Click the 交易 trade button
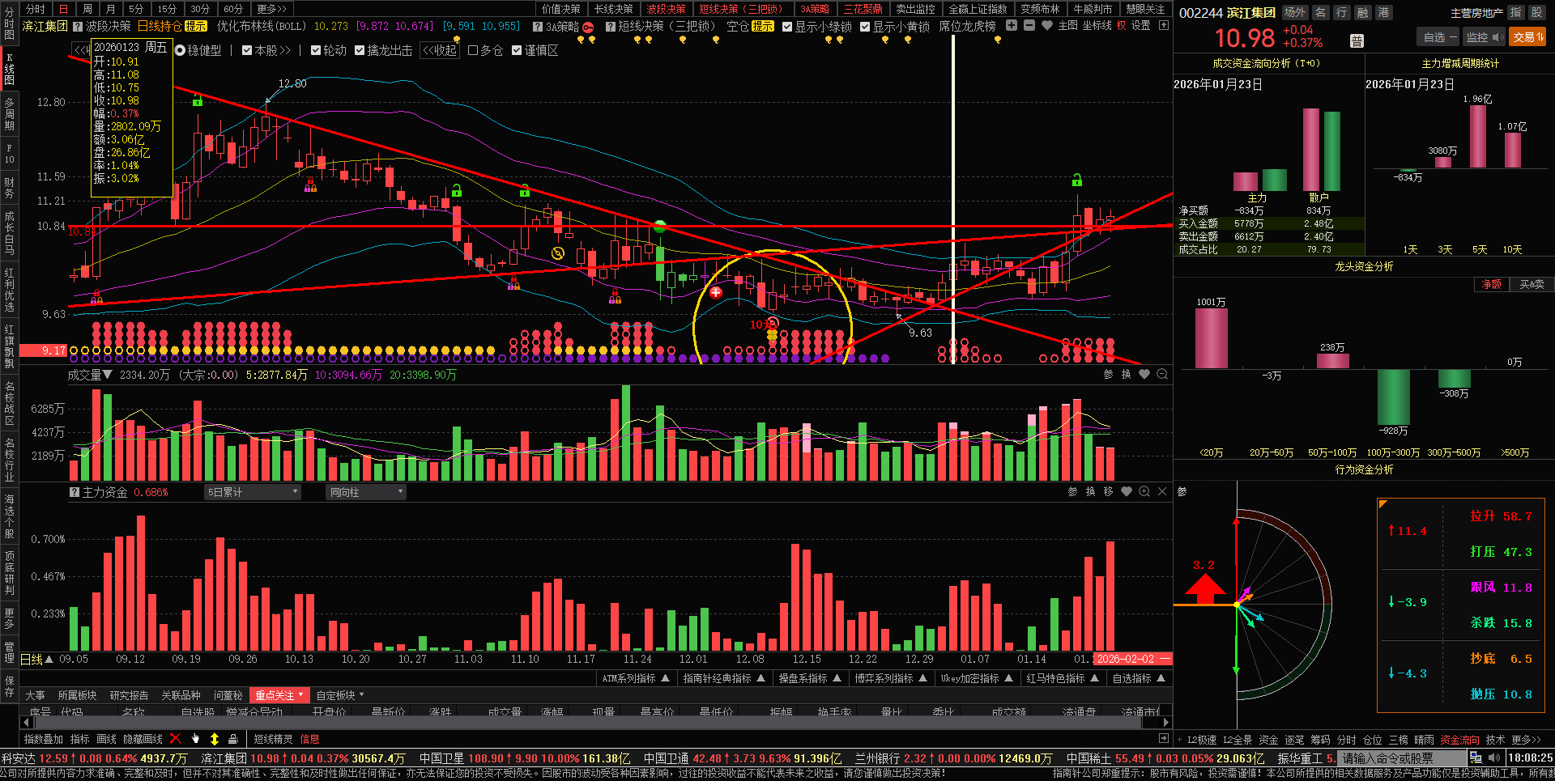The width and height of the screenshot is (1555, 781). pyautogui.click(x=1527, y=37)
